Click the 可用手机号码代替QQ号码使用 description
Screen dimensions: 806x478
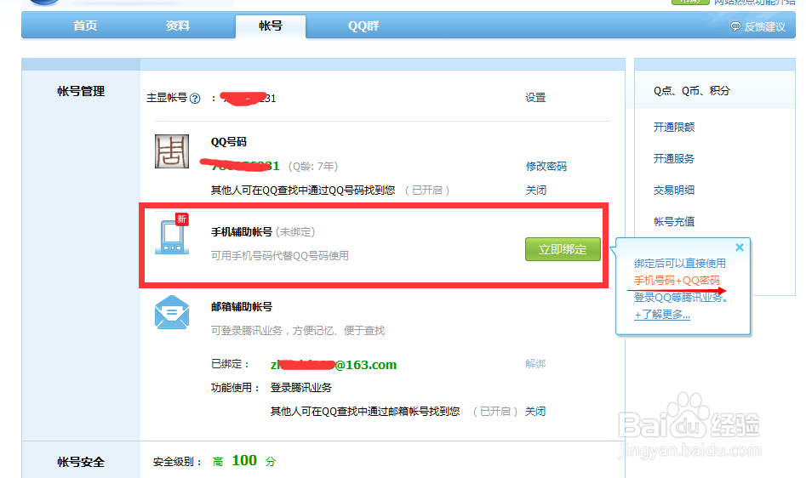tap(280, 256)
